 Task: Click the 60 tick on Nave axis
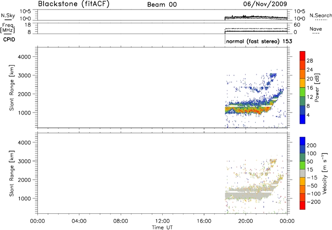[x=297, y=25]
